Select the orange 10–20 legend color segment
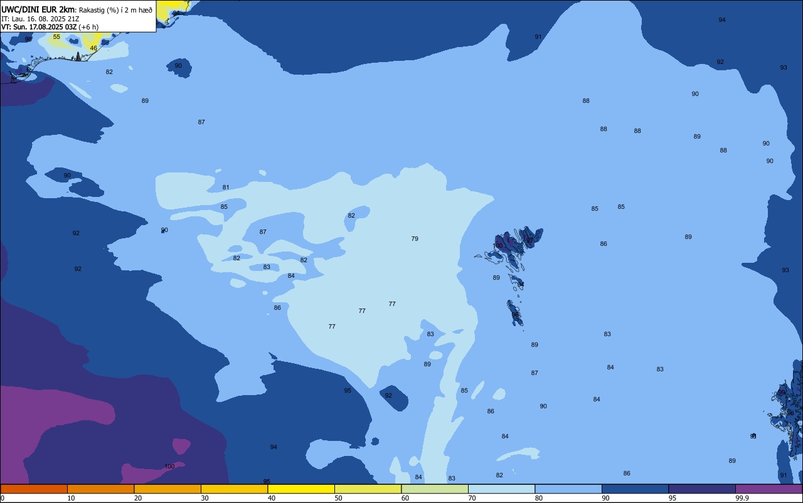Viewport: 803px width, 503px height. [100, 489]
